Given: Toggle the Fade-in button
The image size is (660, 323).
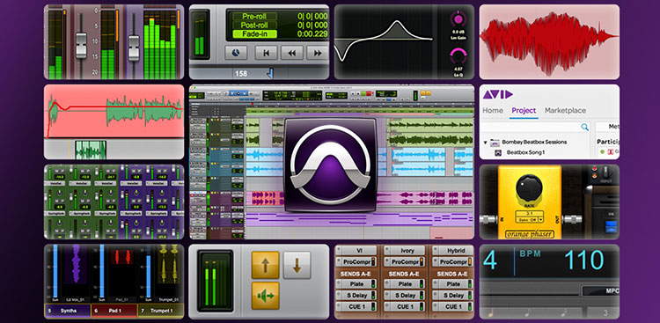Looking at the screenshot, I should 254,34.
